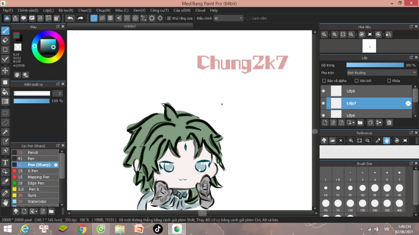Open image file in Reference panel
The image size is (419, 235).
click(332, 140)
